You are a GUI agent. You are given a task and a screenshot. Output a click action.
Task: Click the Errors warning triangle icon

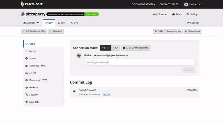26,73
